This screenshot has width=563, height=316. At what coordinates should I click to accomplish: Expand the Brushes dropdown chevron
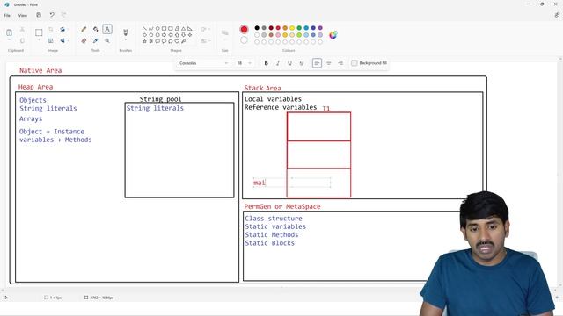[x=126, y=40]
